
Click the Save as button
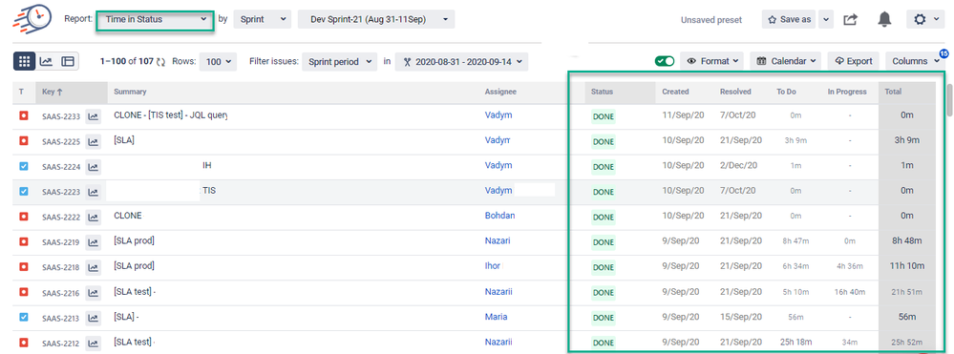[789, 19]
